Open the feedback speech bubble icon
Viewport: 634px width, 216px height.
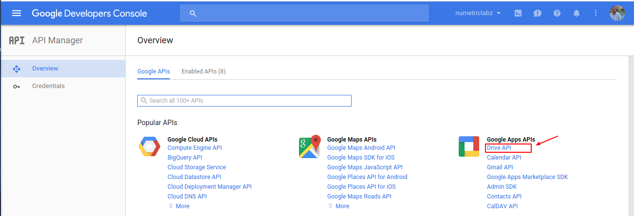coord(538,13)
